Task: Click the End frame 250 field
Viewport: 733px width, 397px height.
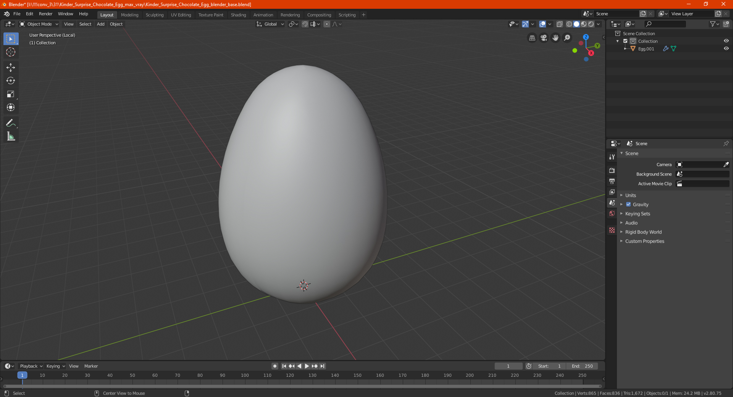Action: pos(582,366)
